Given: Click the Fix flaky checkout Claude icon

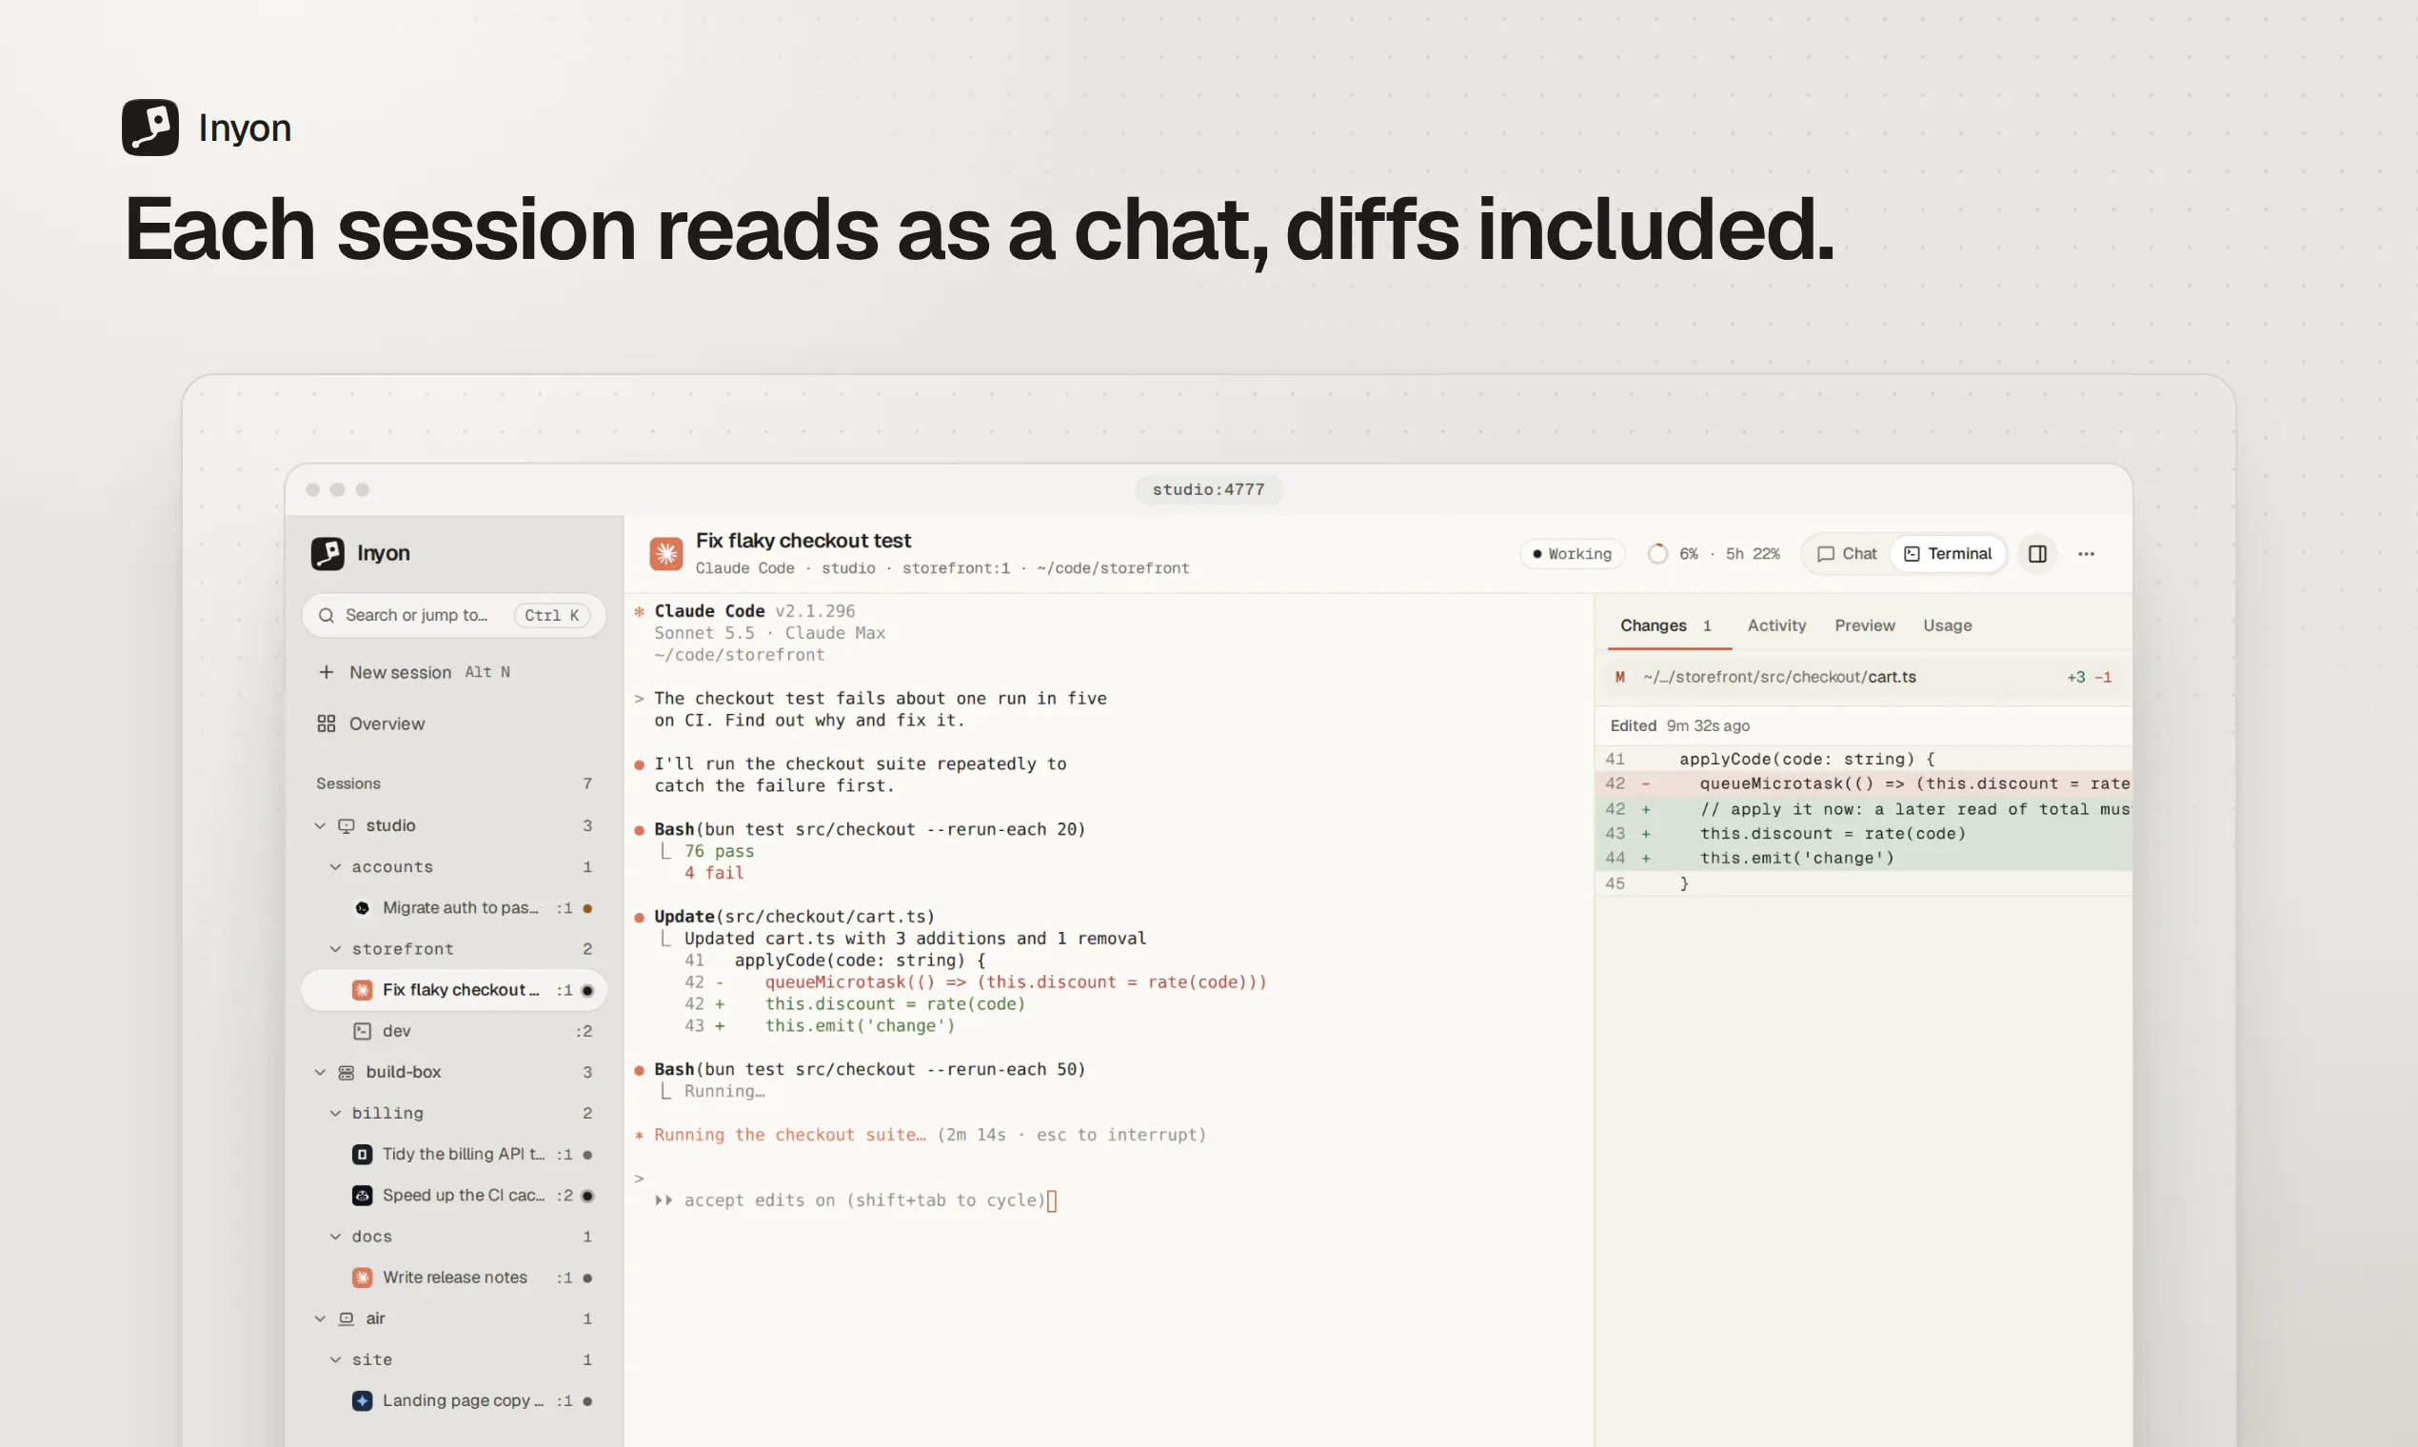Looking at the screenshot, I should click(362, 990).
